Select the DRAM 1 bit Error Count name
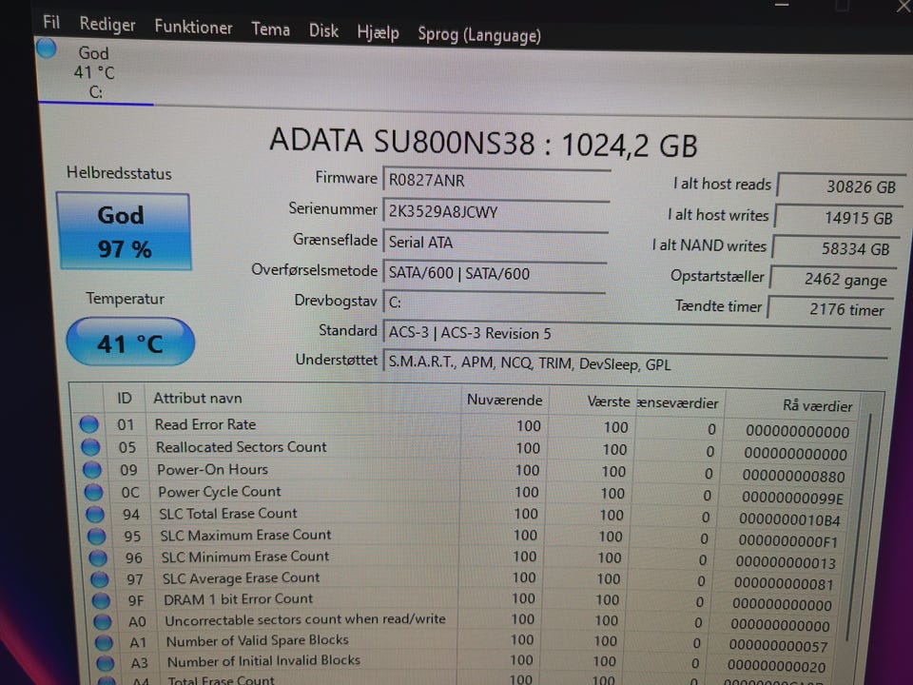The image size is (913, 685). [x=238, y=598]
